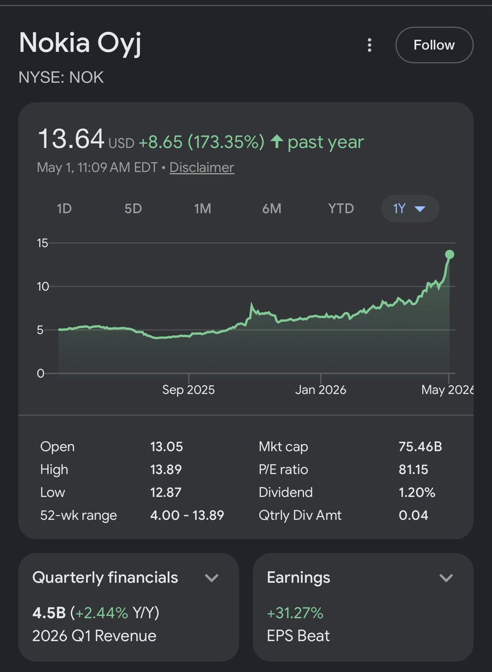
Task: Open the 1Y range dropdown
Action: point(410,209)
